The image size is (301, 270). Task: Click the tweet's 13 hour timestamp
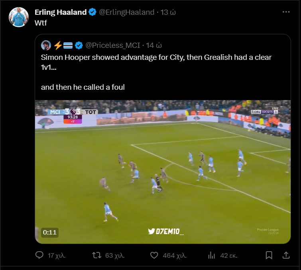click(x=168, y=12)
